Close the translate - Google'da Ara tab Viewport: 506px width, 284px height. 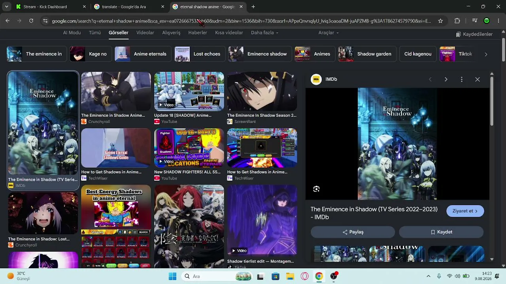[x=162, y=7]
